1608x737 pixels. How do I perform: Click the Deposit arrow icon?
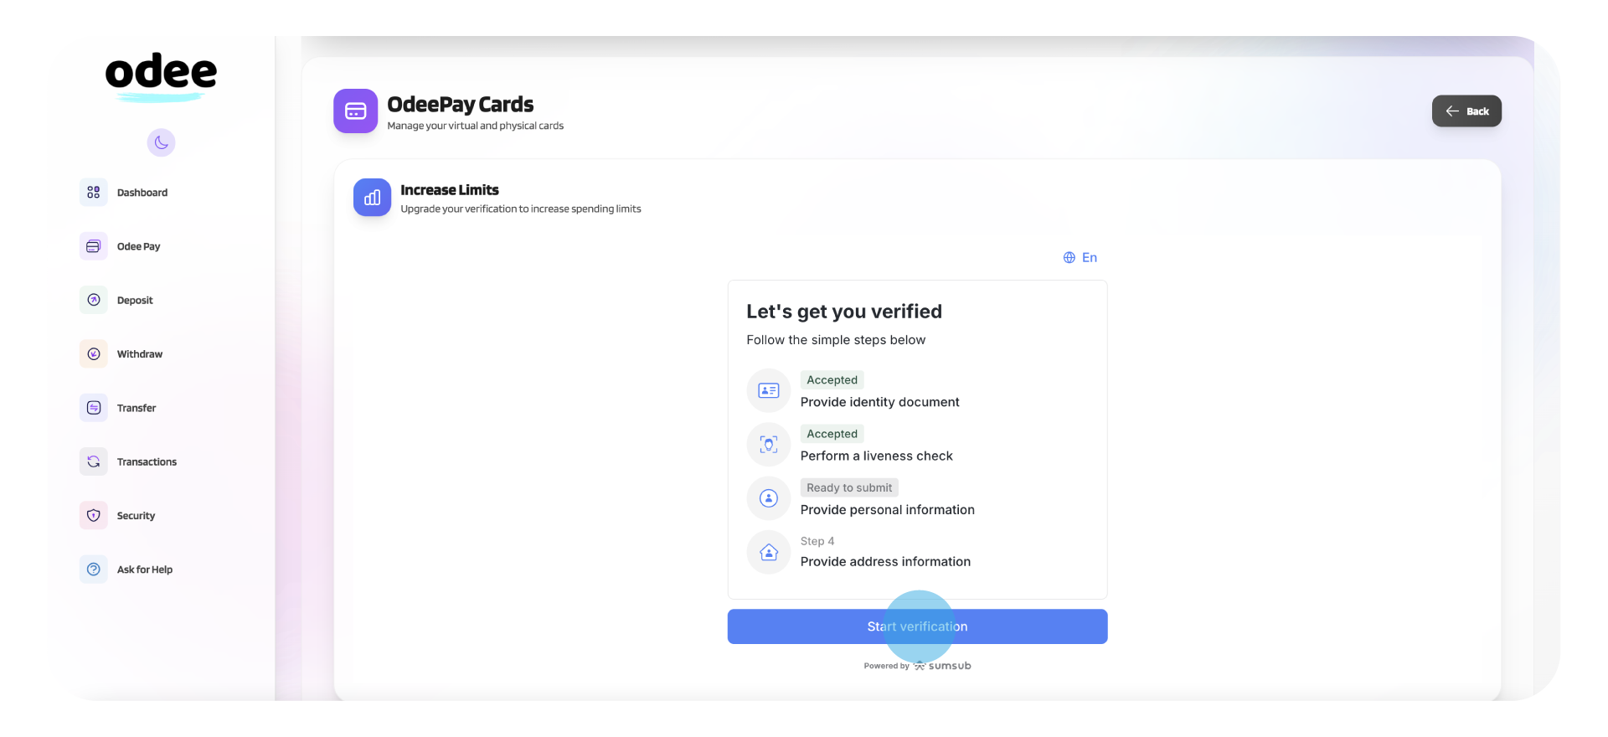94,300
